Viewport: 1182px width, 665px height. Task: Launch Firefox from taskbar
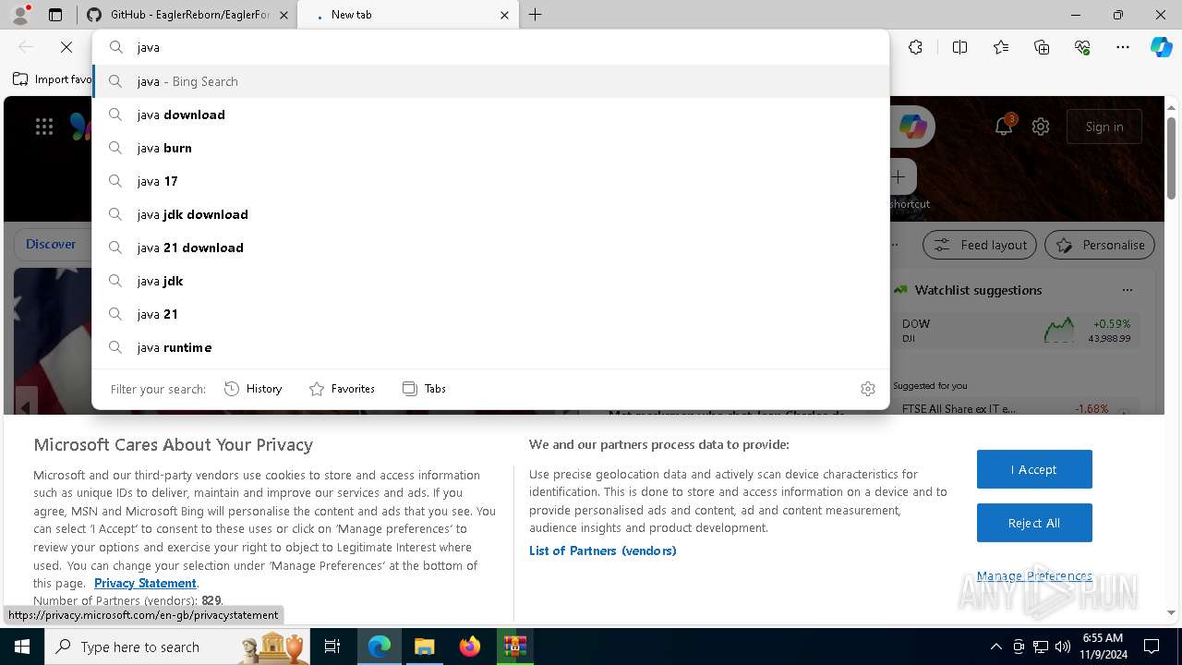pos(469,647)
